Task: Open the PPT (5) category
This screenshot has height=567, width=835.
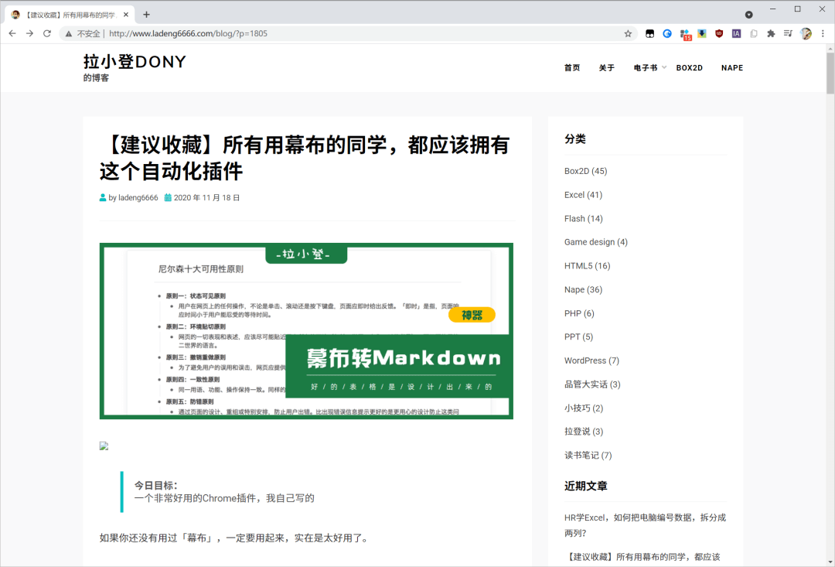Action: point(579,336)
